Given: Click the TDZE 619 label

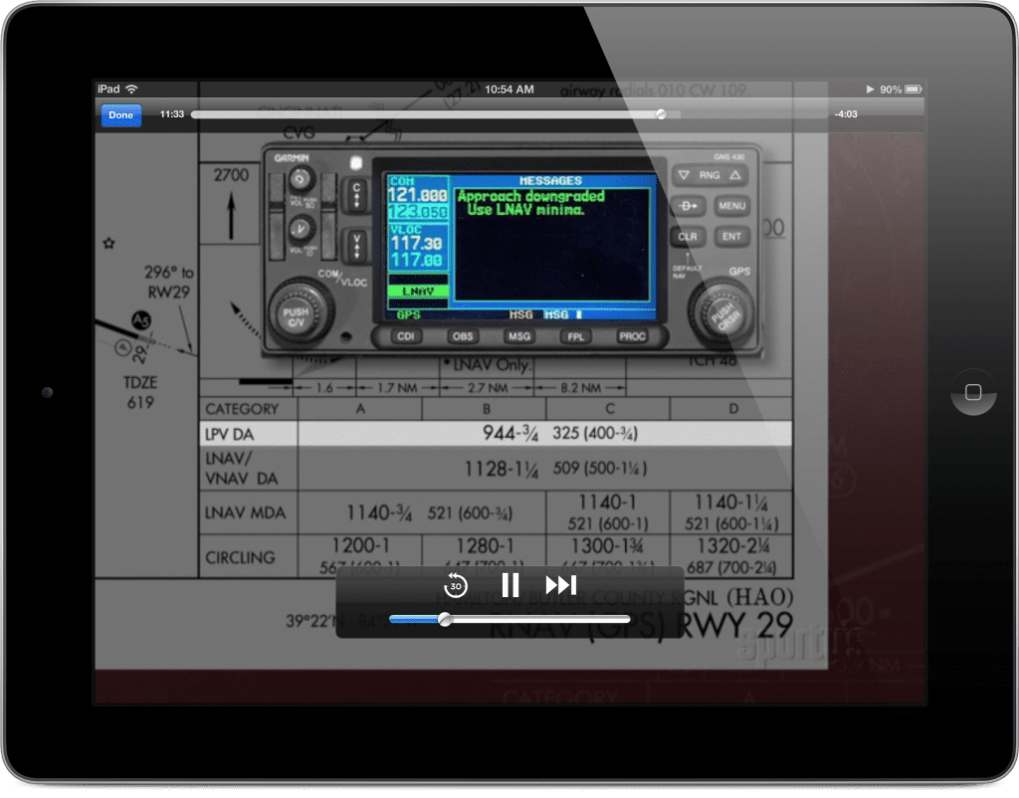Looking at the screenshot, I should pos(140,392).
